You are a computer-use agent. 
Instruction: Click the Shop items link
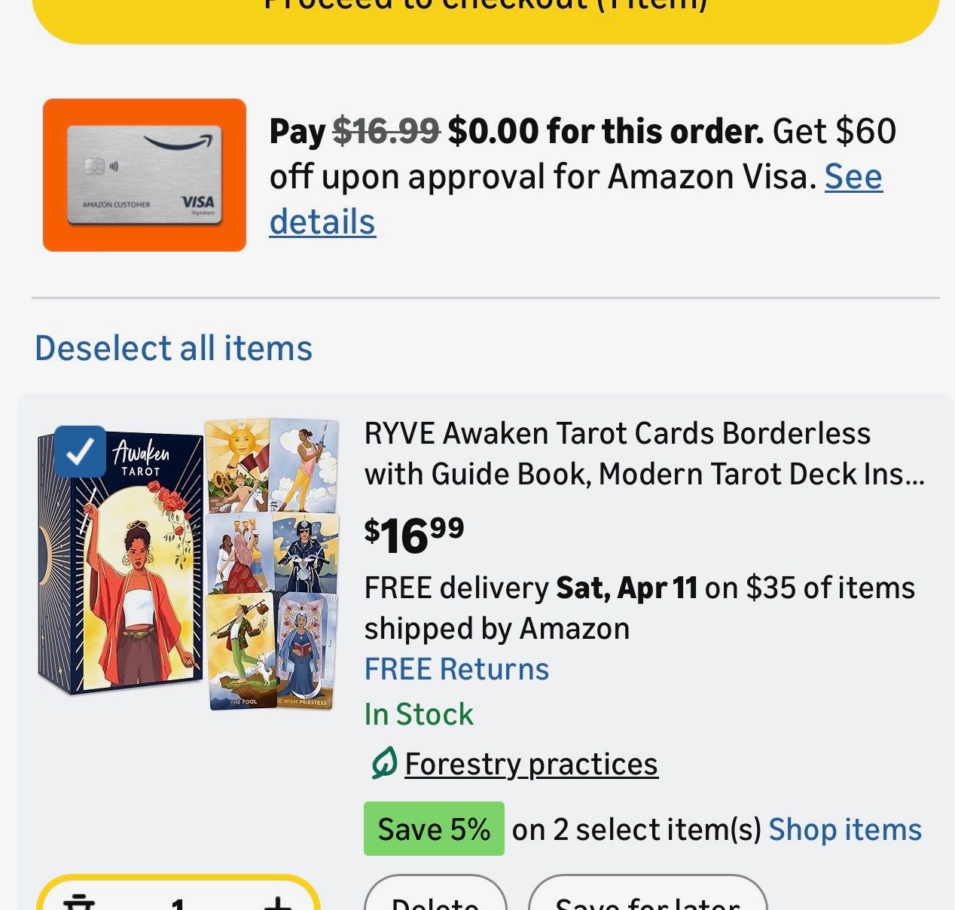point(844,829)
